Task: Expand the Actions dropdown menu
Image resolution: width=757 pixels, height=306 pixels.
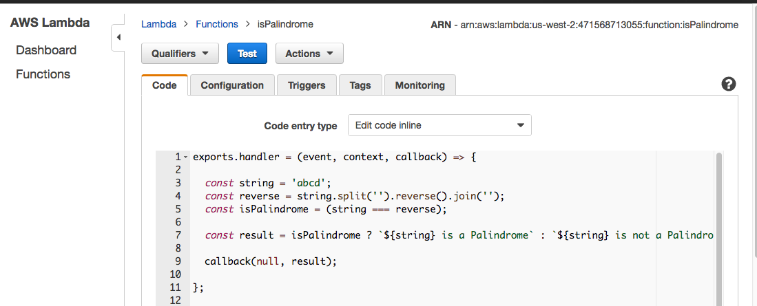Action: 309,54
